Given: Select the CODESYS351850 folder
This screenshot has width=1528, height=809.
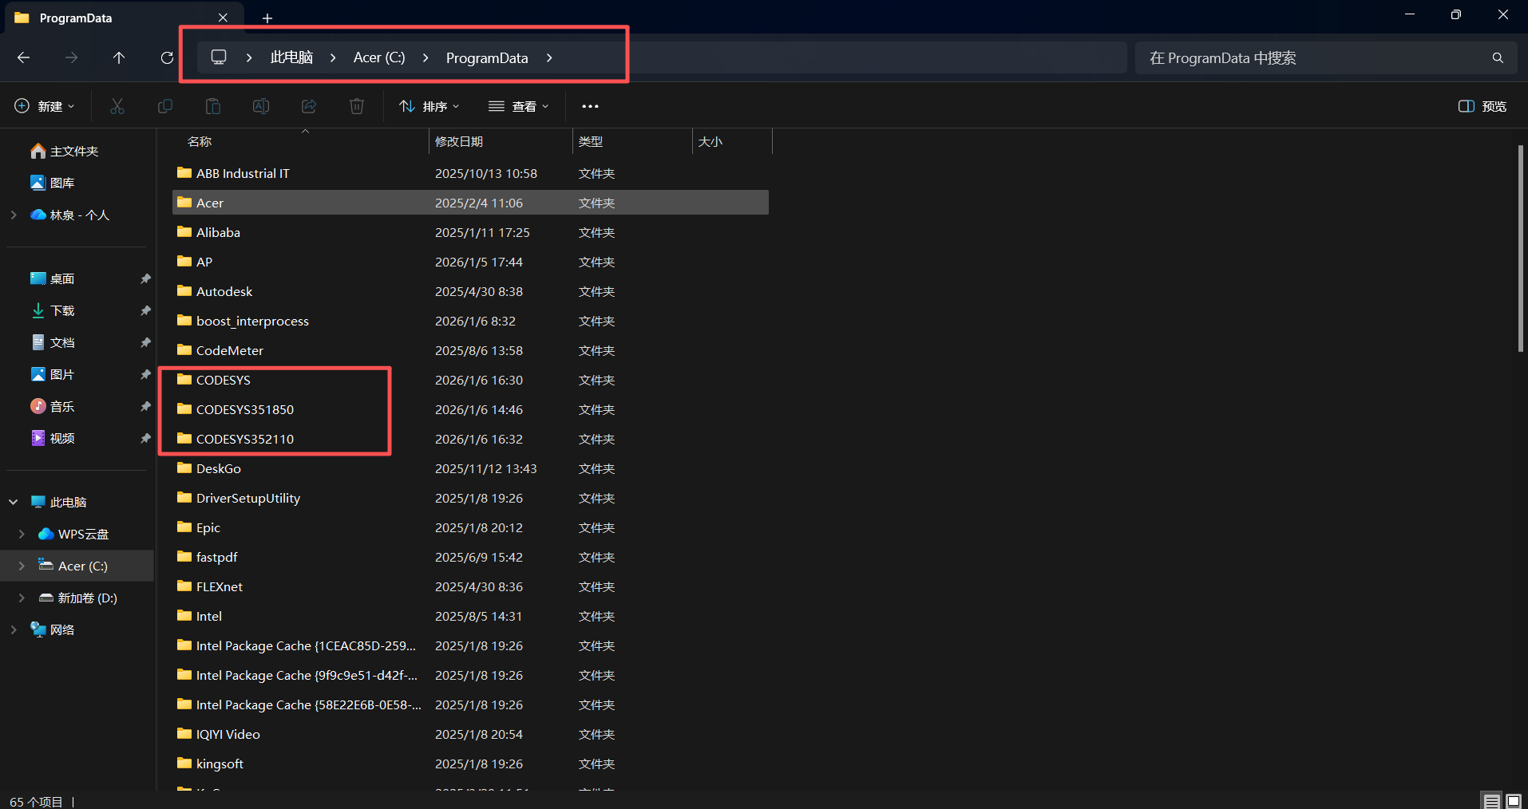Looking at the screenshot, I should [x=470, y=409].
